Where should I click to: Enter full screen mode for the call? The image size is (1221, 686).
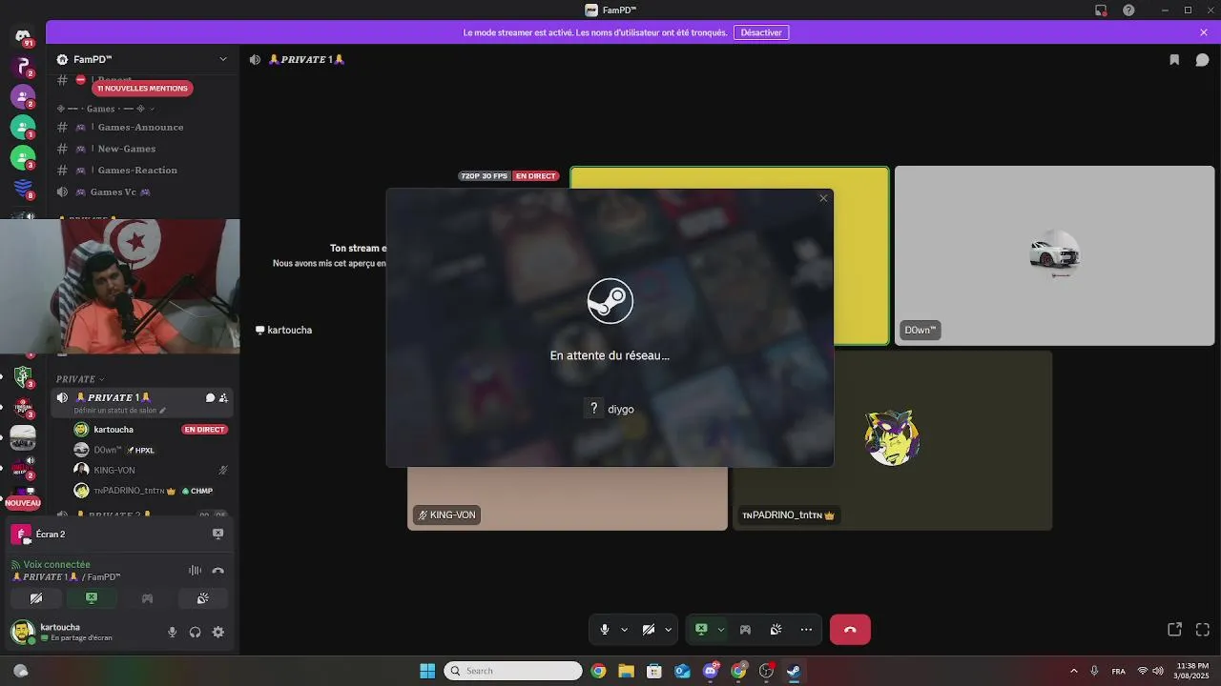pyautogui.click(x=1202, y=630)
